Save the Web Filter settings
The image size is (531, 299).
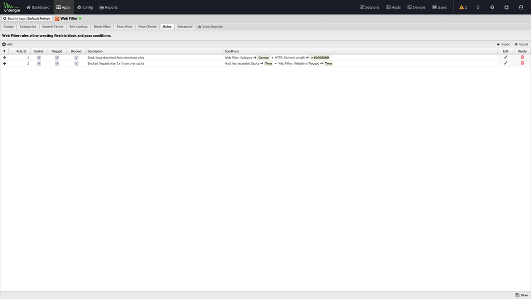(x=521, y=295)
